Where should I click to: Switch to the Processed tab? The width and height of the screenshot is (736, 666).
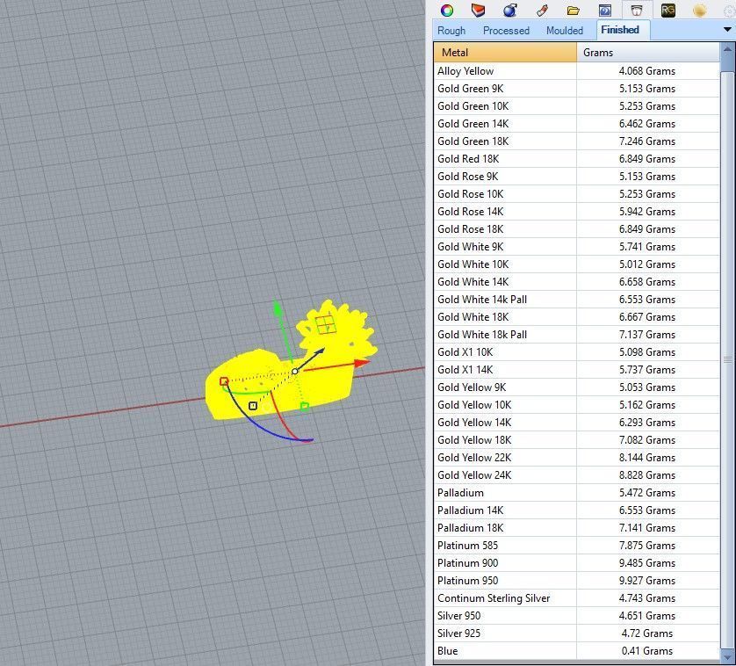pyautogui.click(x=506, y=31)
